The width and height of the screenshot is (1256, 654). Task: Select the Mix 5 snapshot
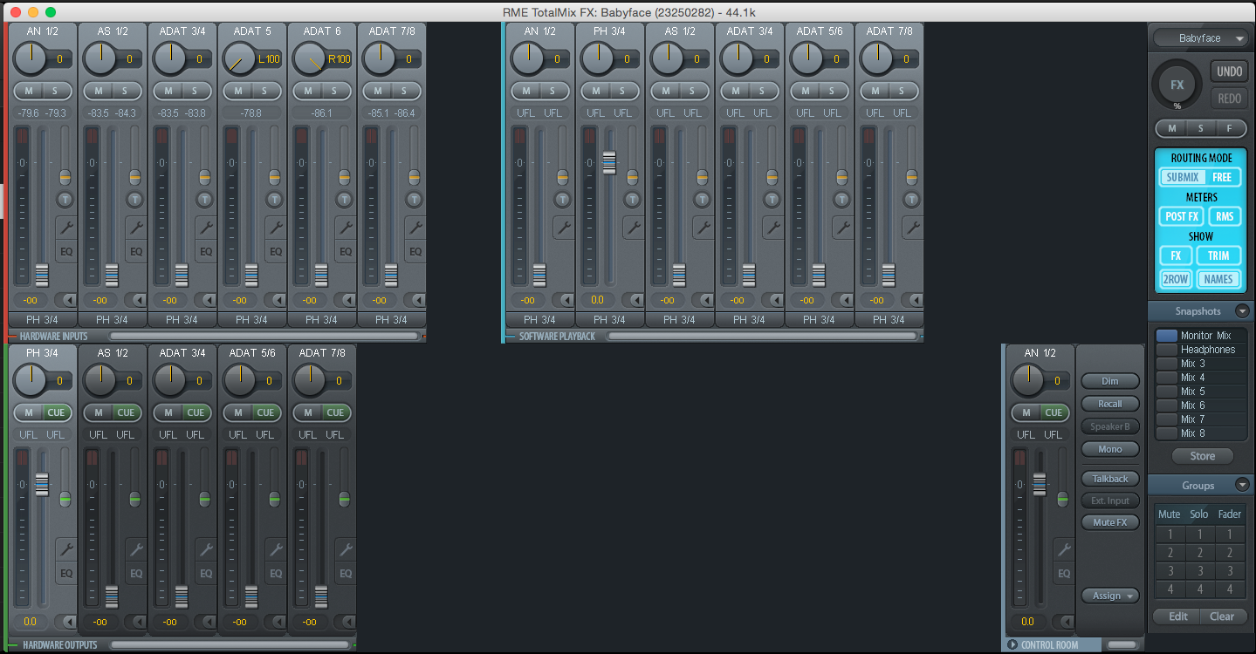click(1201, 392)
